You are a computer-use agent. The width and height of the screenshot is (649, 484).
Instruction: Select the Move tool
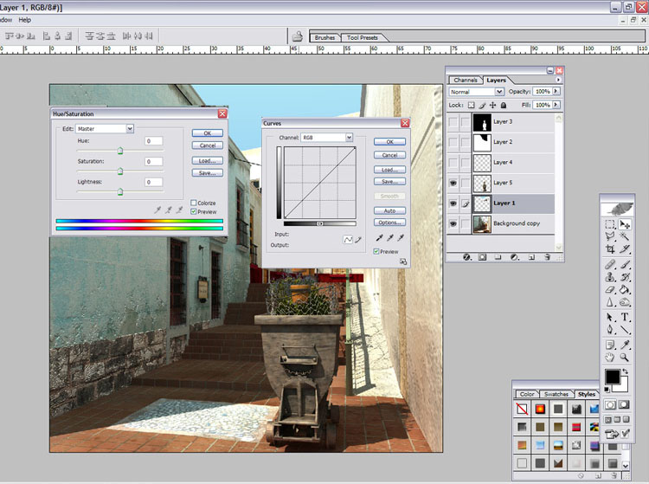tap(624, 224)
